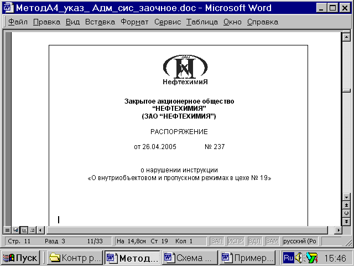Toggle ВДЛ extend selection indicator

coord(254,242)
